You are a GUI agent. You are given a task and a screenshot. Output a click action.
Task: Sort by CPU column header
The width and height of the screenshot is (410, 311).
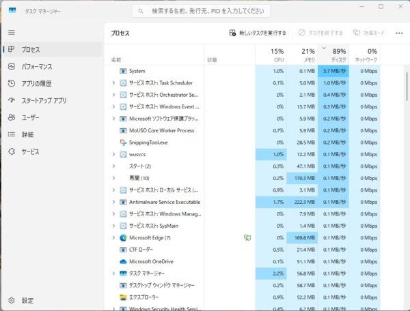pos(271,55)
